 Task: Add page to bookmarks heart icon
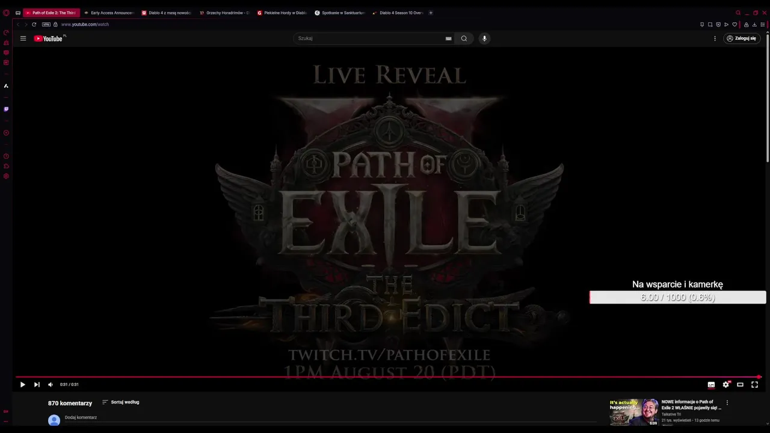point(735,25)
